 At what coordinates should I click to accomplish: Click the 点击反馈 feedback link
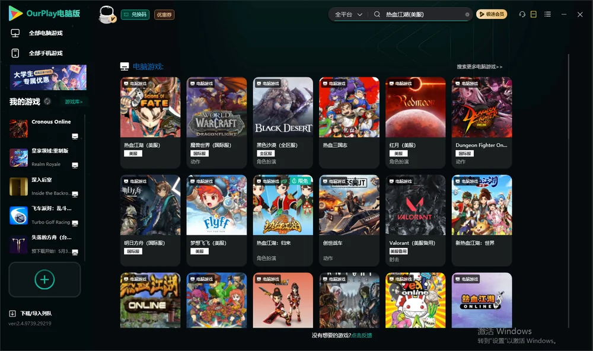pyautogui.click(x=362, y=335)
